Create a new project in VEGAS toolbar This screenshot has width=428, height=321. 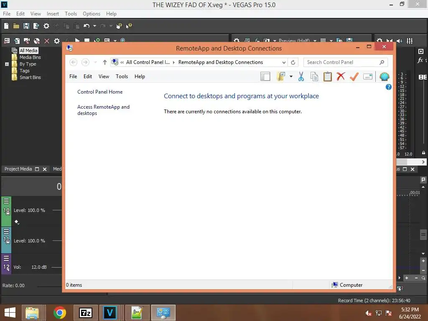6,26
